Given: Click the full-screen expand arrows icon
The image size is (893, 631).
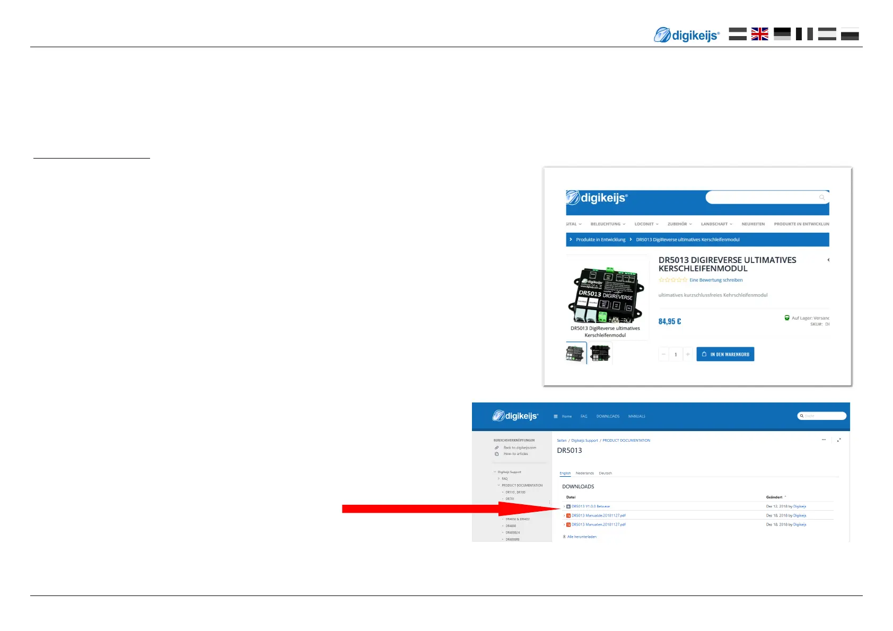Looking at the screenshot, I should coord(839,440).
